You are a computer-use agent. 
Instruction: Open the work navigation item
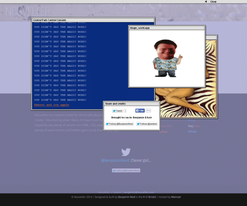click(x=181, y=15)
